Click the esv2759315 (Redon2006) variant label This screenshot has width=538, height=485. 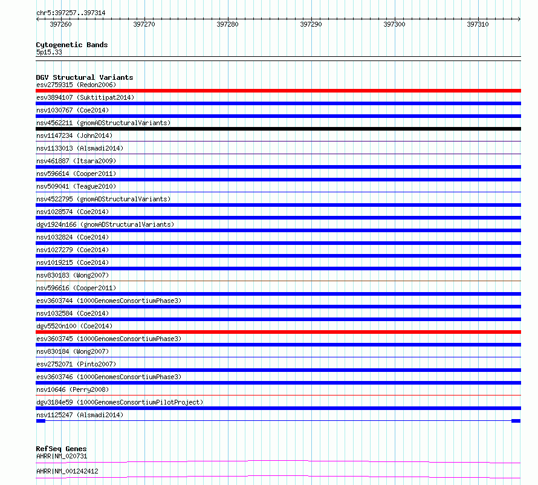[x=76, y=85]
